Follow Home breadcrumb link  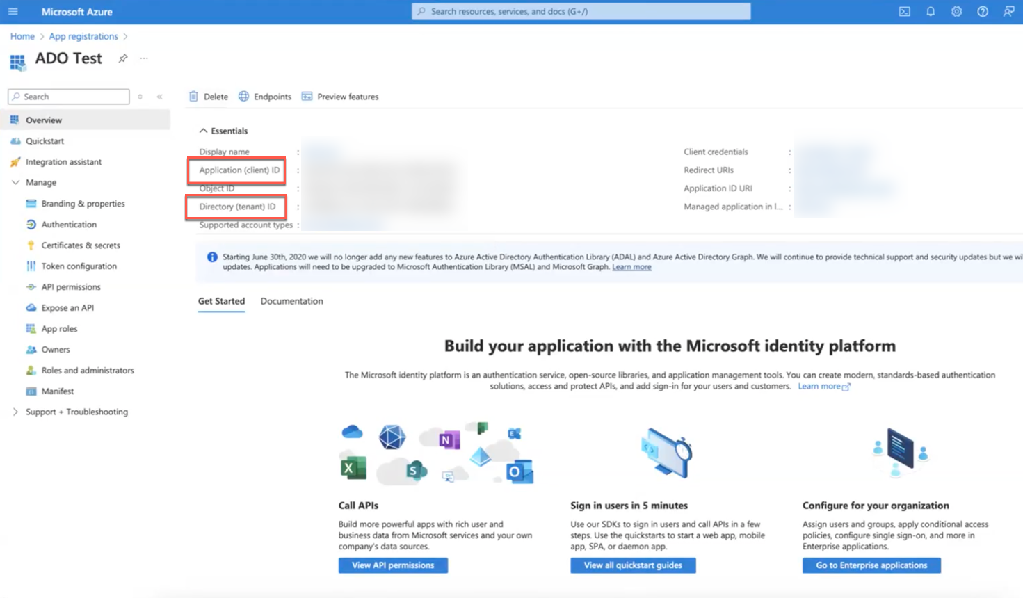click(22, 36)
